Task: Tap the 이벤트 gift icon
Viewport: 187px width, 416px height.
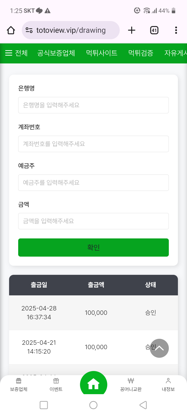Action: [56, 381]
